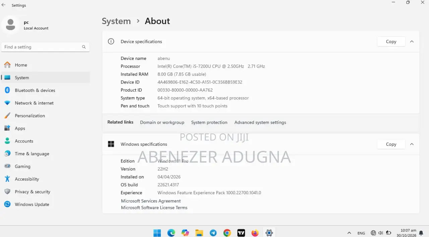Open Copilot from the taskbar
This screenshot has height=237, width=429.
coord(185,233)
